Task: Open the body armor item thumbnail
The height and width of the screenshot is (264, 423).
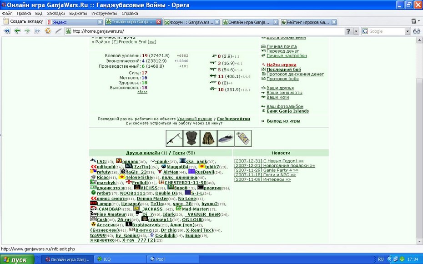Action: point(191,139)
